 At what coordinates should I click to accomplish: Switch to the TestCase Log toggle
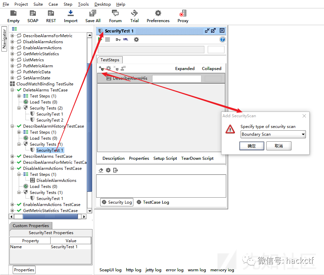point(153,202)
